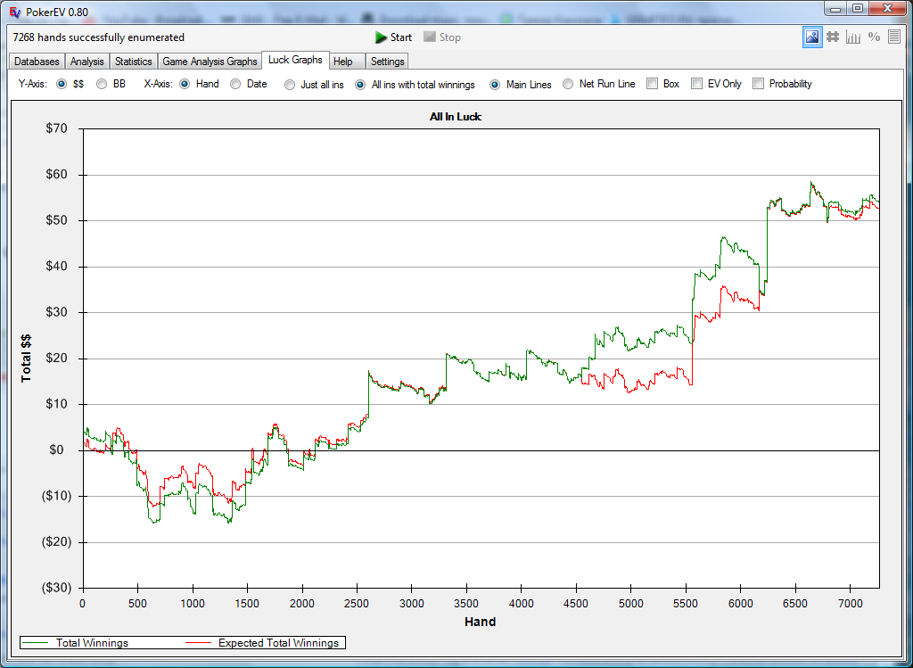
Task: Go to the Statistics tab
Action: [x=133, y=62]
